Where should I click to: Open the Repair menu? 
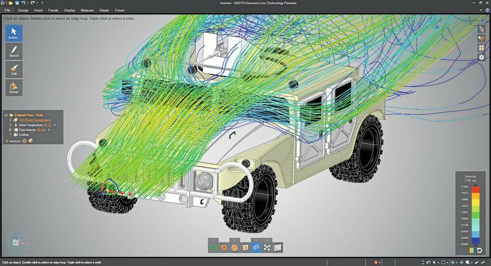(x=104, y=10)
